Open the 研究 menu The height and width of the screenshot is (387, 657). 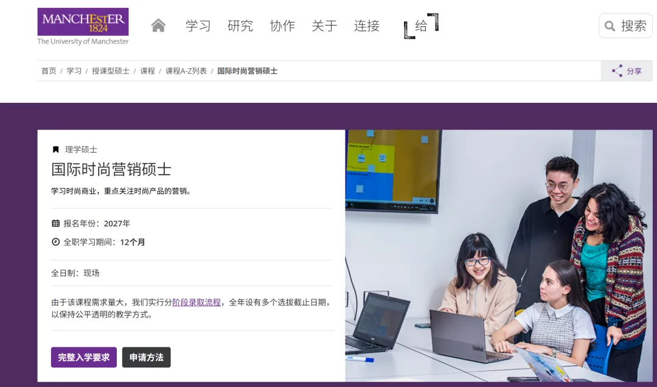pos(240,26)
